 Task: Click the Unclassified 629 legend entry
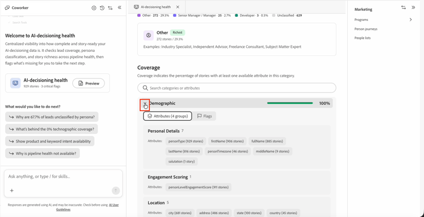point(287,15)
